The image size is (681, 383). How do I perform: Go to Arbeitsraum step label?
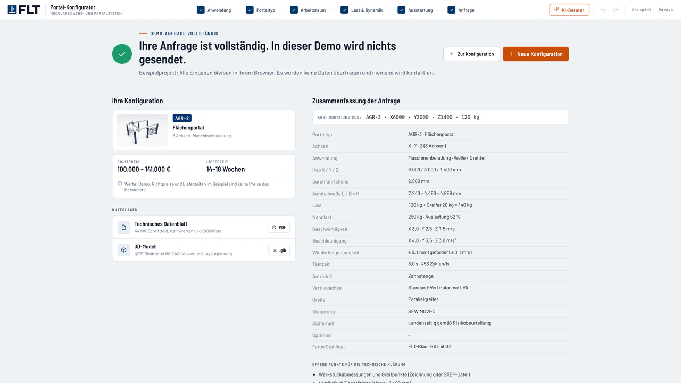point(313,10)
